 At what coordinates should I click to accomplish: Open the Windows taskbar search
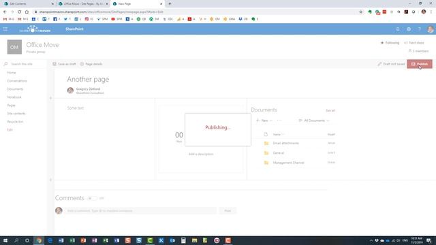coord(16,240)
